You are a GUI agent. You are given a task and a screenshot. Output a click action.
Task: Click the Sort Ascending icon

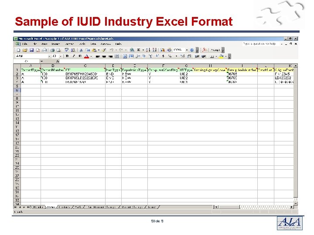click(x=147, y=50)
